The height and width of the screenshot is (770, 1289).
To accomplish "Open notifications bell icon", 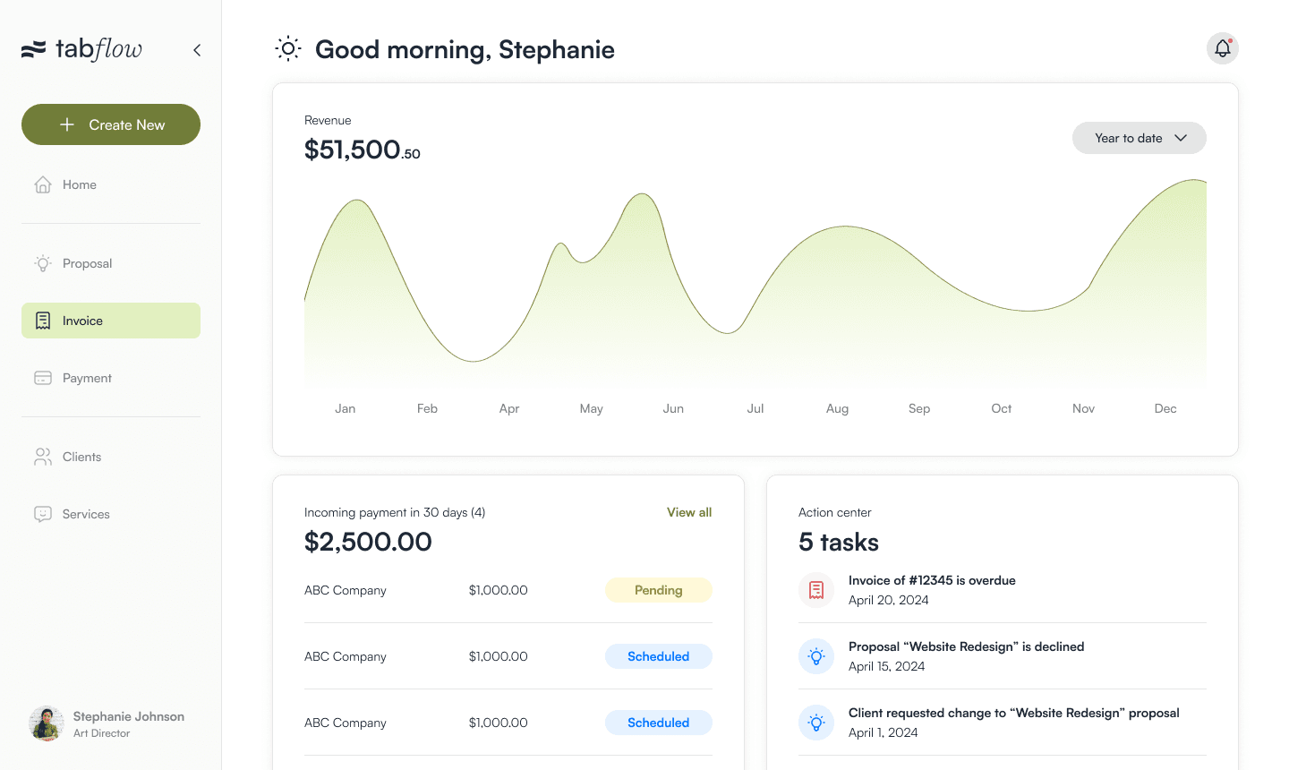I will click(x=1223, y=48).
